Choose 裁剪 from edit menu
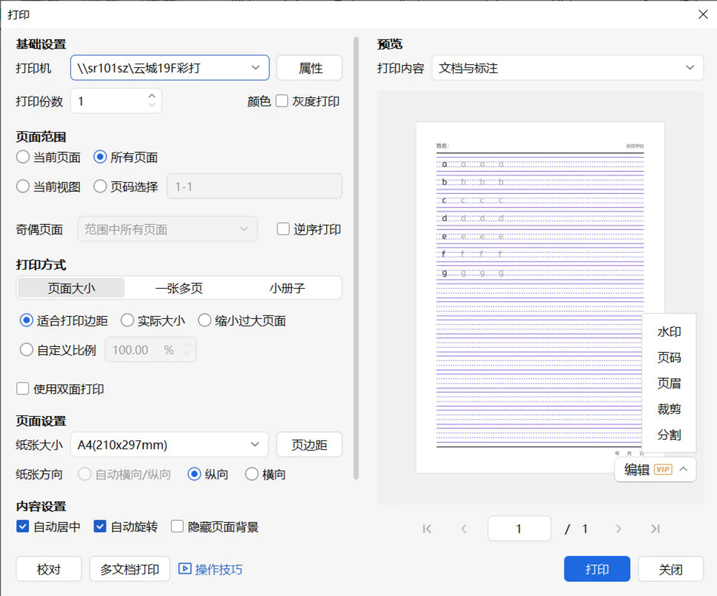This screenshot has width=717, height=596. click(669, 409)
